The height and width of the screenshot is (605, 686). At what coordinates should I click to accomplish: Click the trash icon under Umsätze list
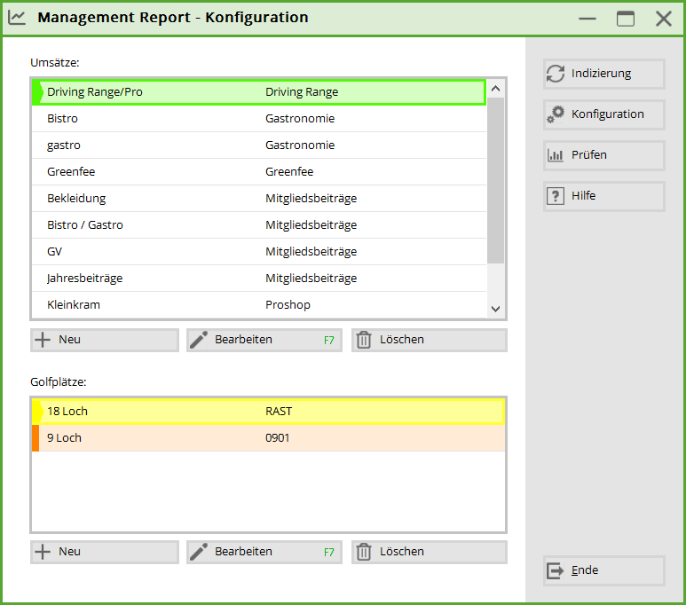(363, 340)
